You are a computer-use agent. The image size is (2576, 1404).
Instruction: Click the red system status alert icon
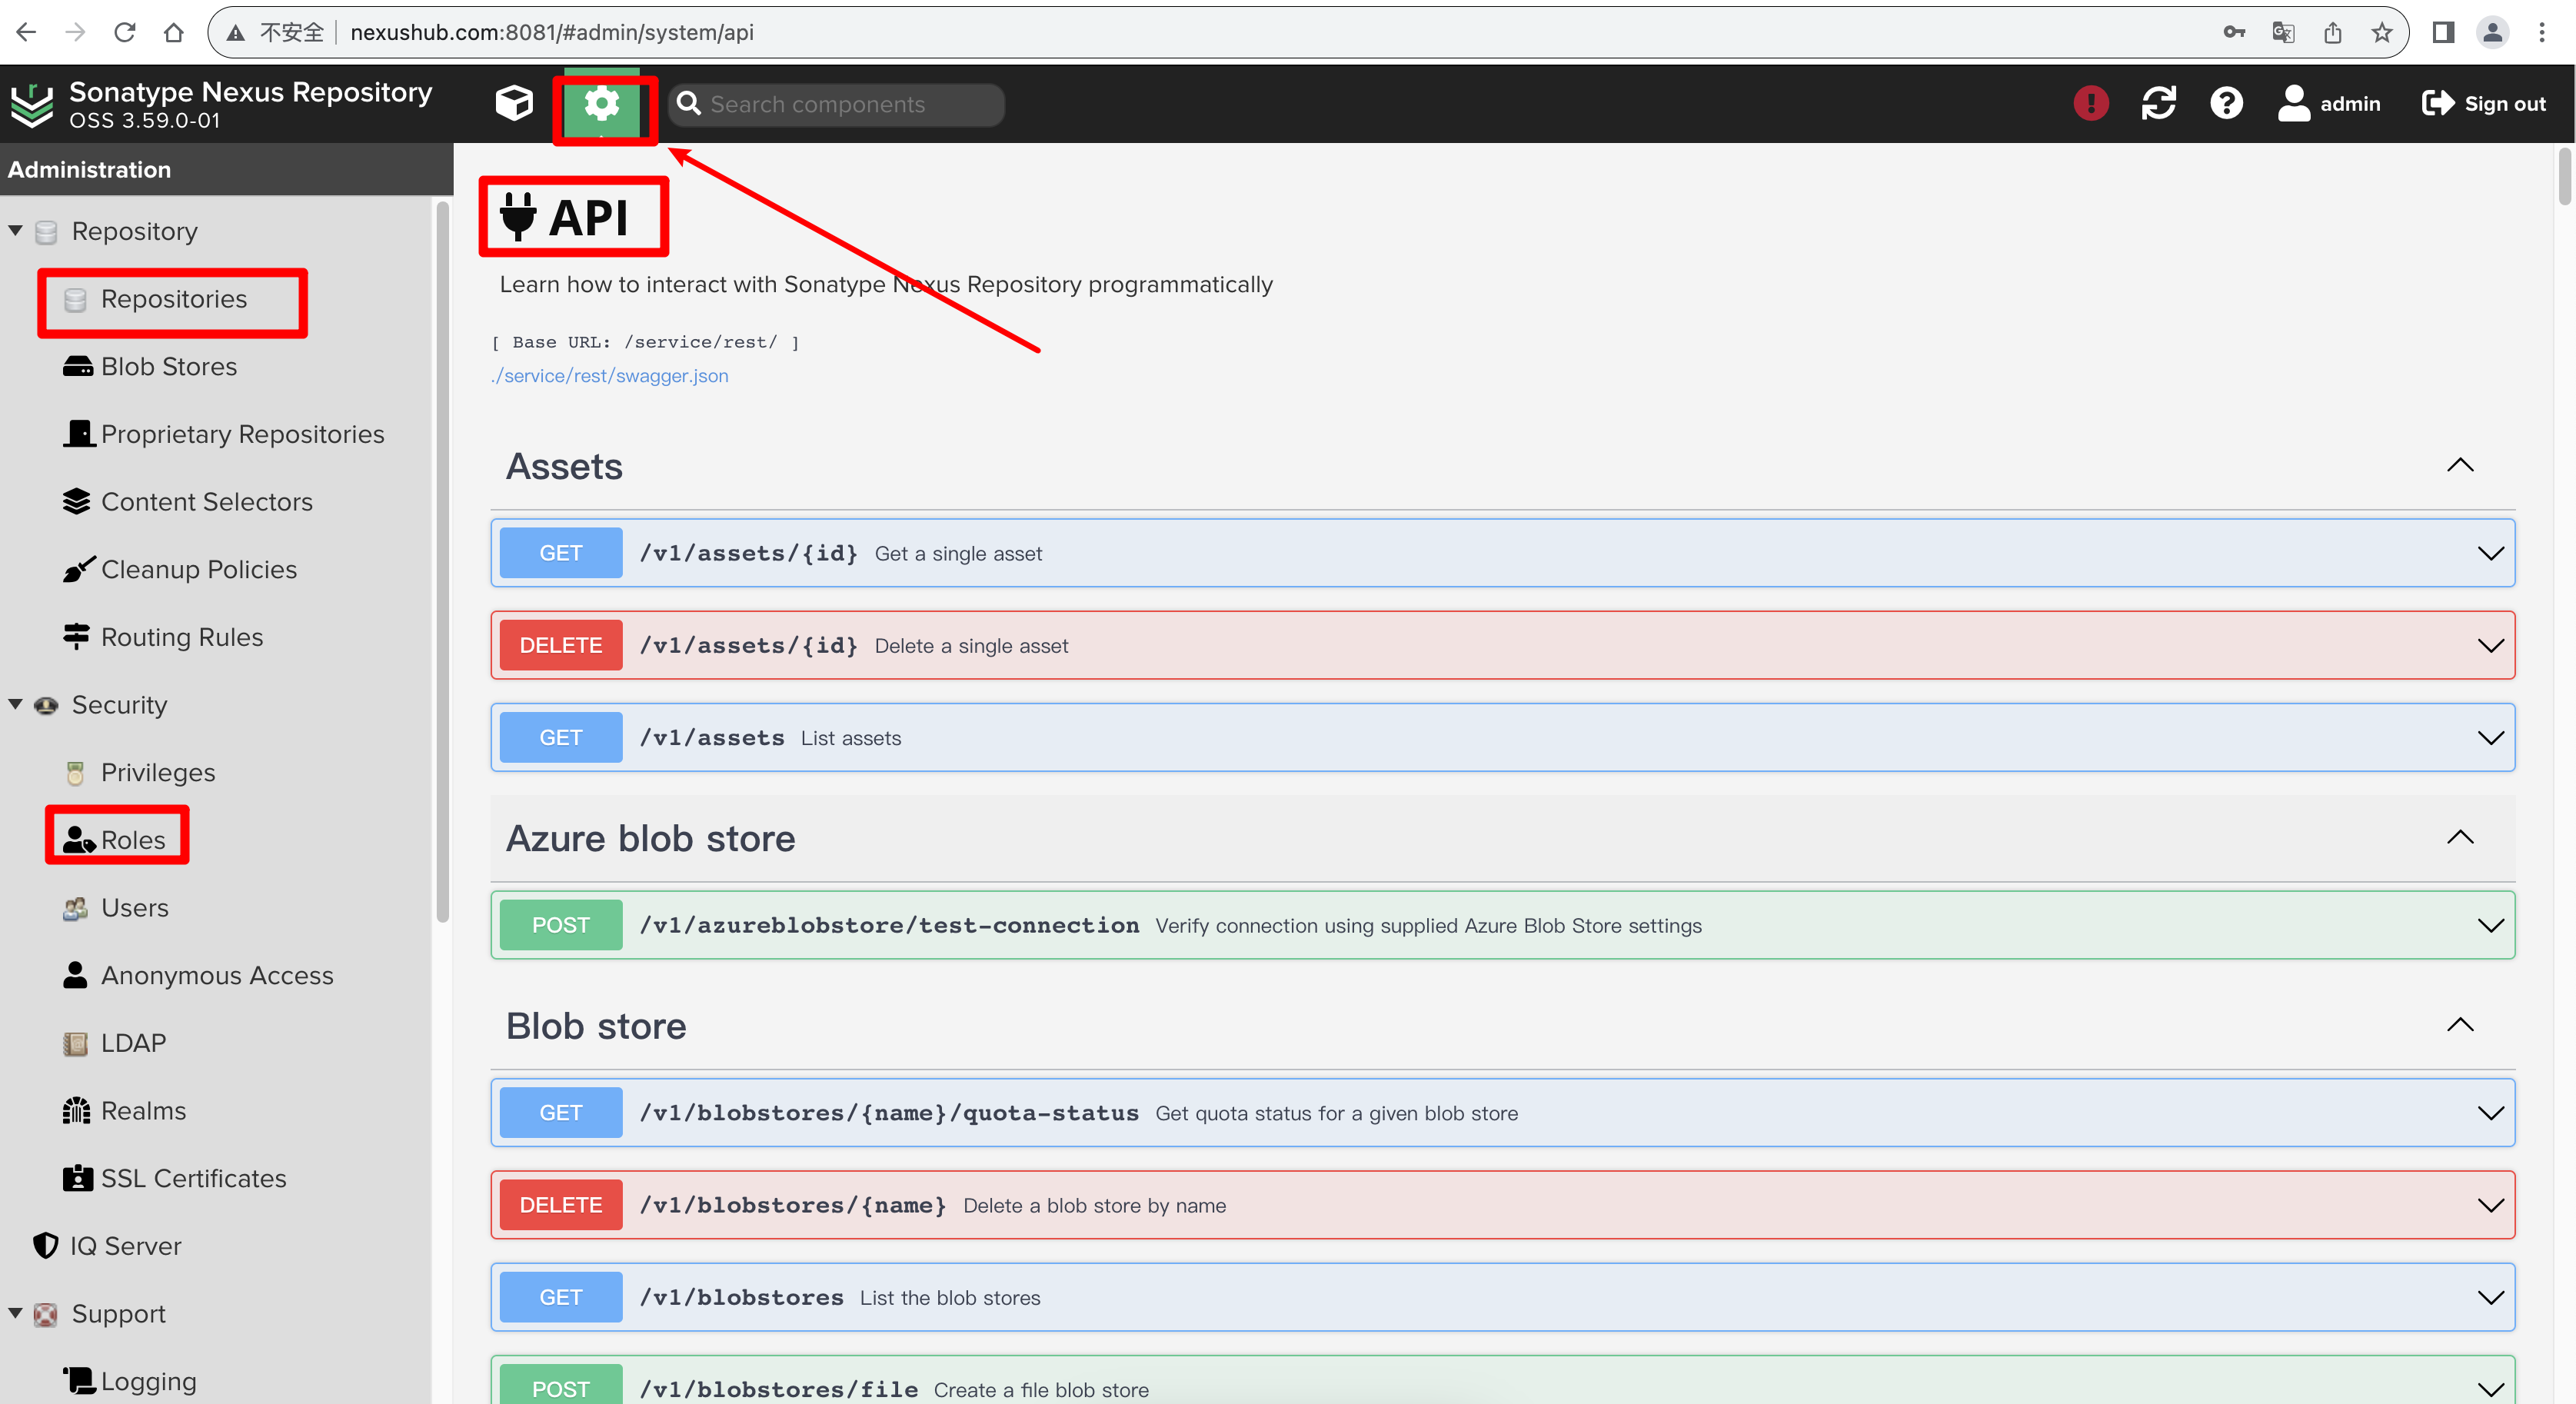2090,103
